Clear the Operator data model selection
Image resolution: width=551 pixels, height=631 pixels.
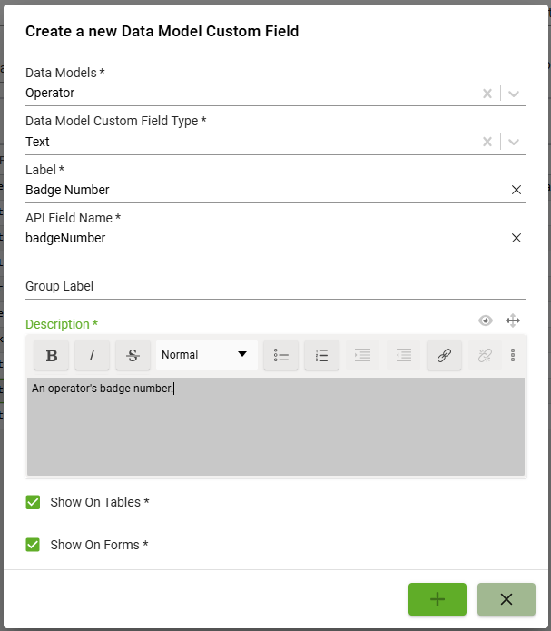click(487, 94)
